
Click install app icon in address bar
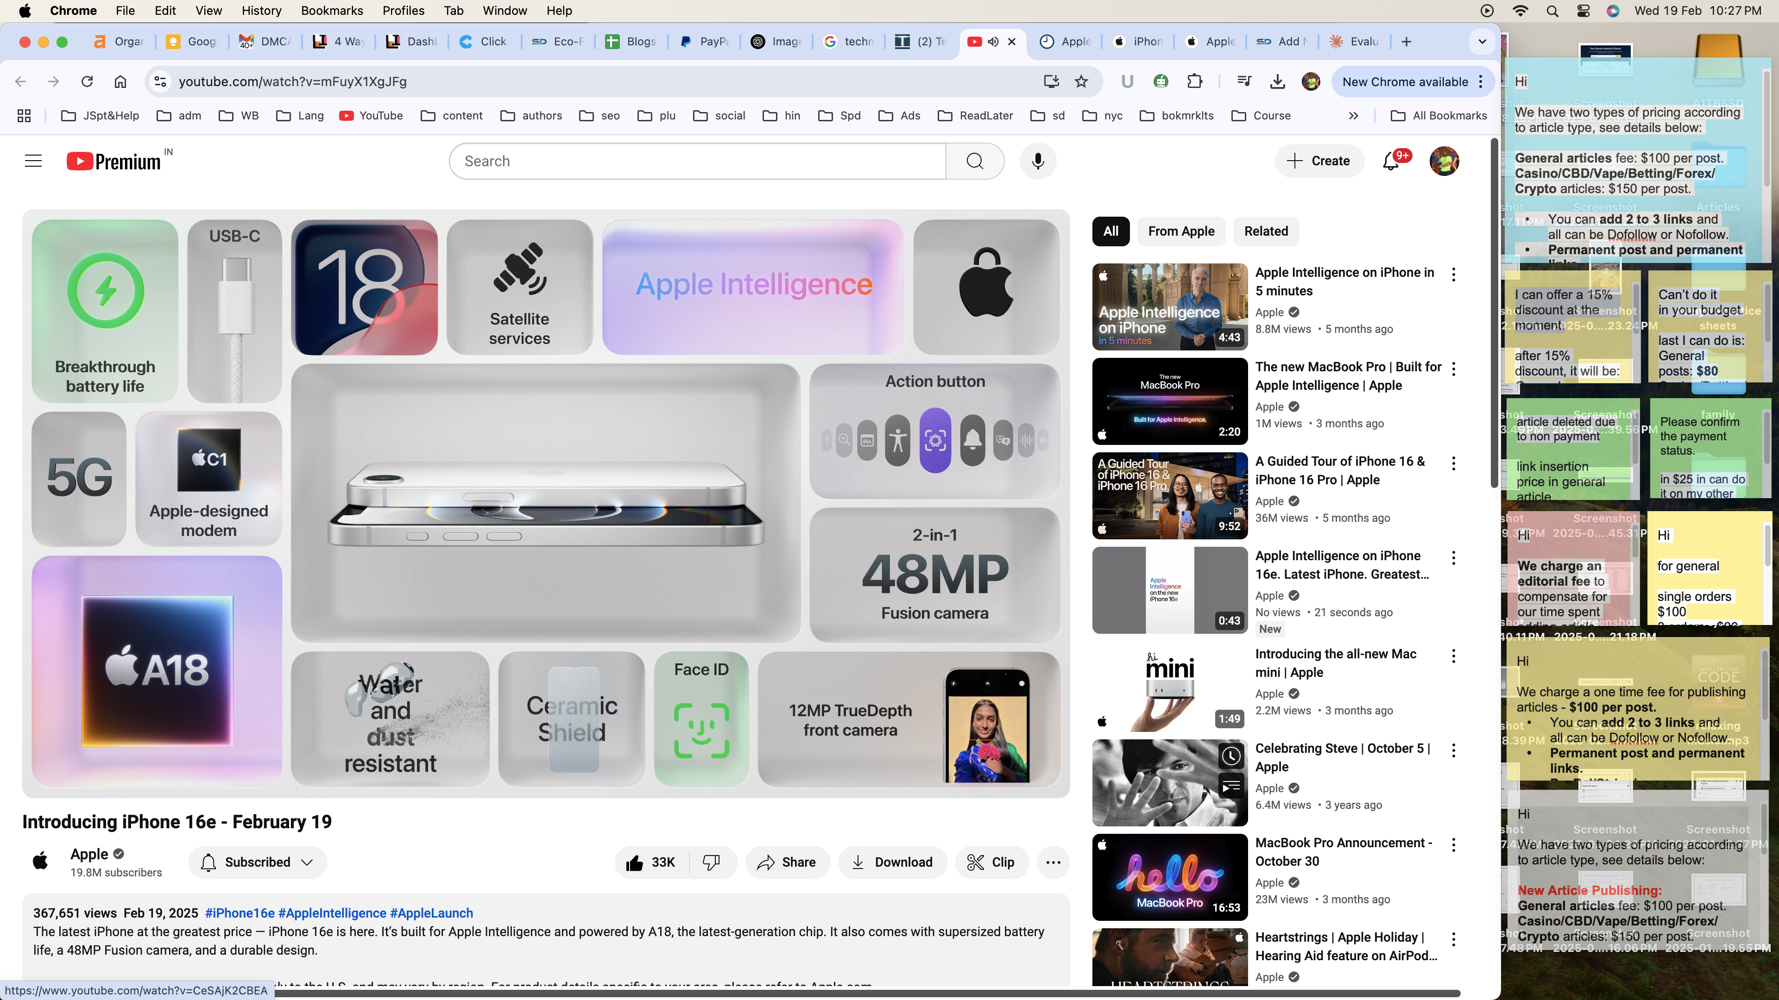[x=1051, y=81]
